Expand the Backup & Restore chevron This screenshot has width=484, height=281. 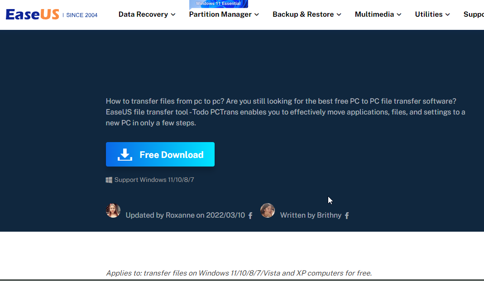tap(339, 14)
